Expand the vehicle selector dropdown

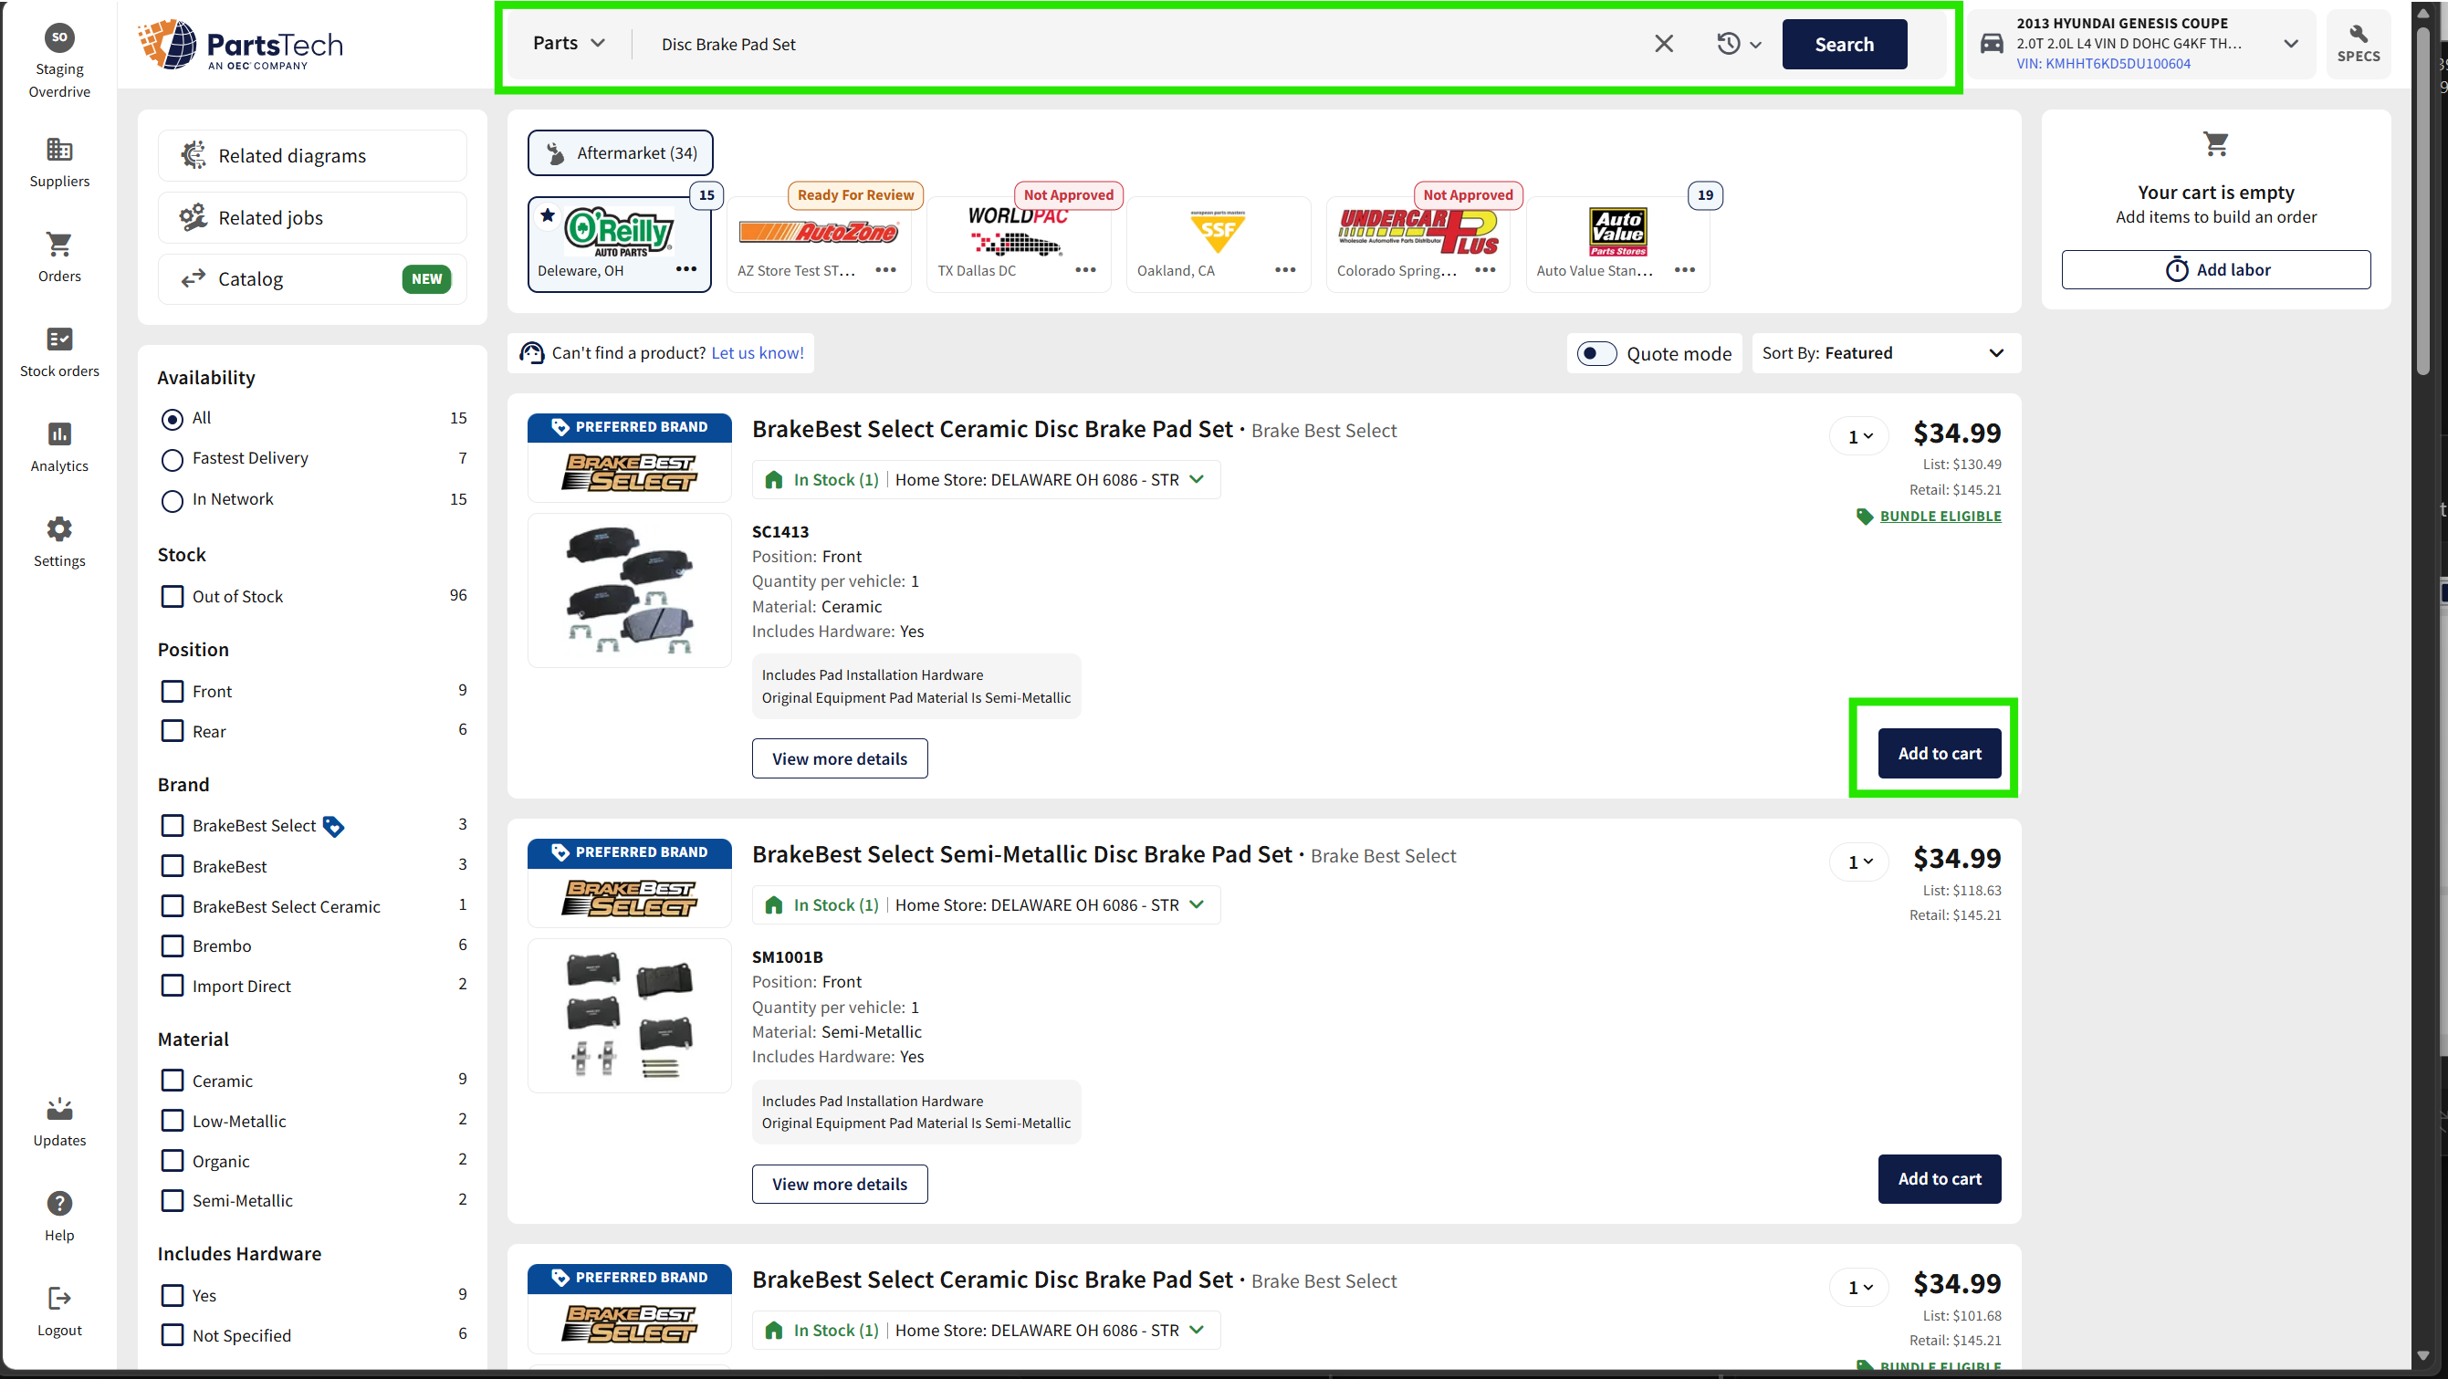(x=2290, y=44)
